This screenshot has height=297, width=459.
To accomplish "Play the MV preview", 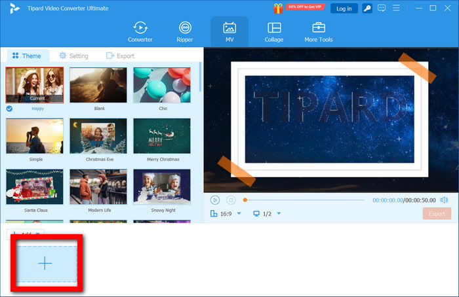I will coord(215,200).
